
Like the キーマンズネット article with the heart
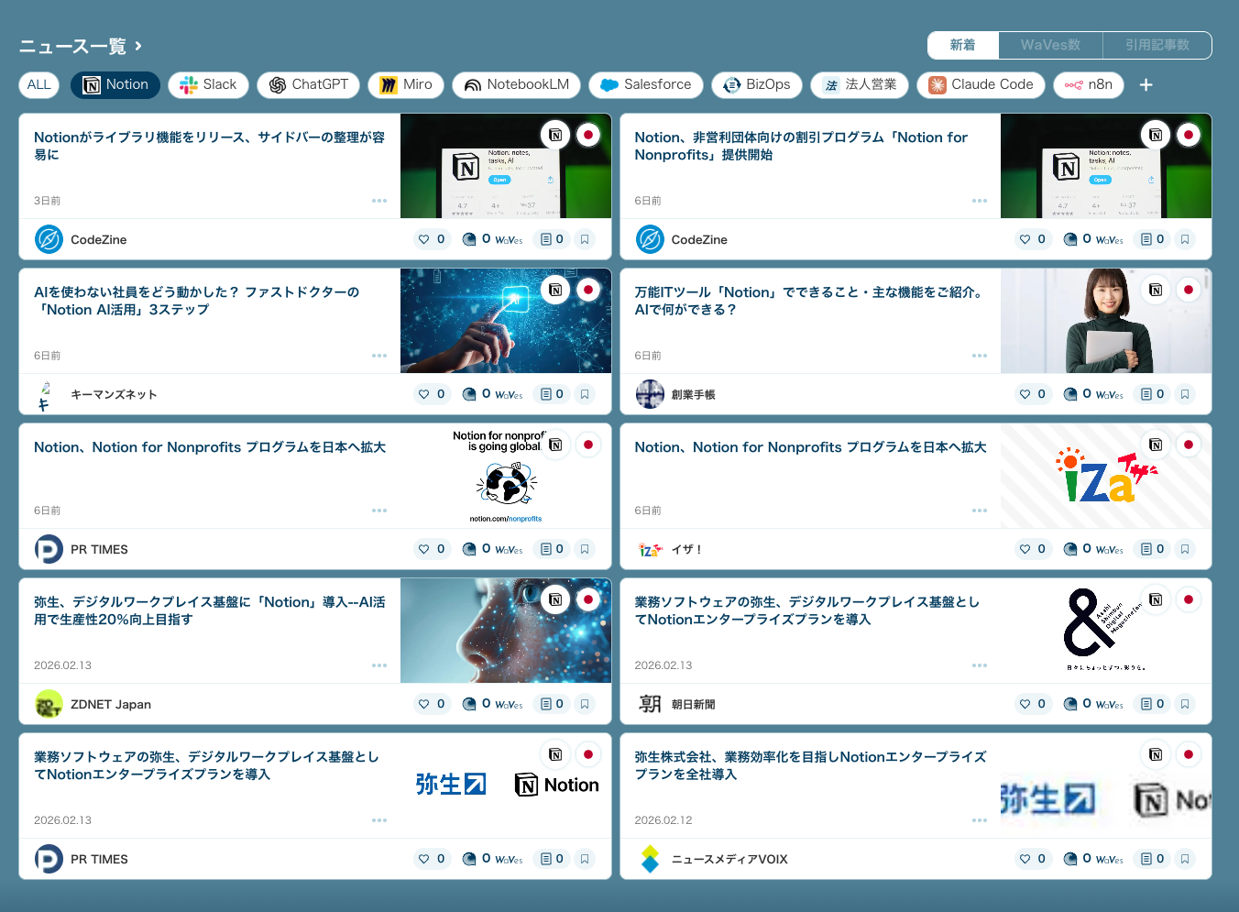pyautogui.click(x=432, y=394)
